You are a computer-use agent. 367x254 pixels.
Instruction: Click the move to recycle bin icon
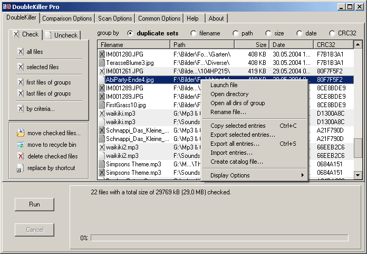click(21, 145)
